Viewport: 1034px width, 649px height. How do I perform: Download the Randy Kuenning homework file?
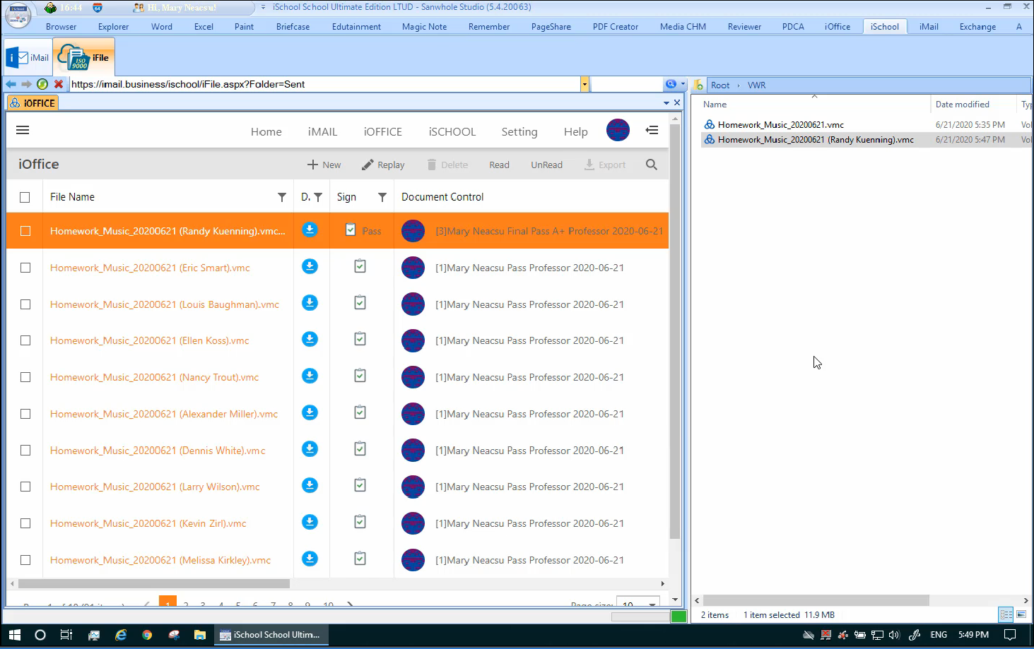[310, 230]
